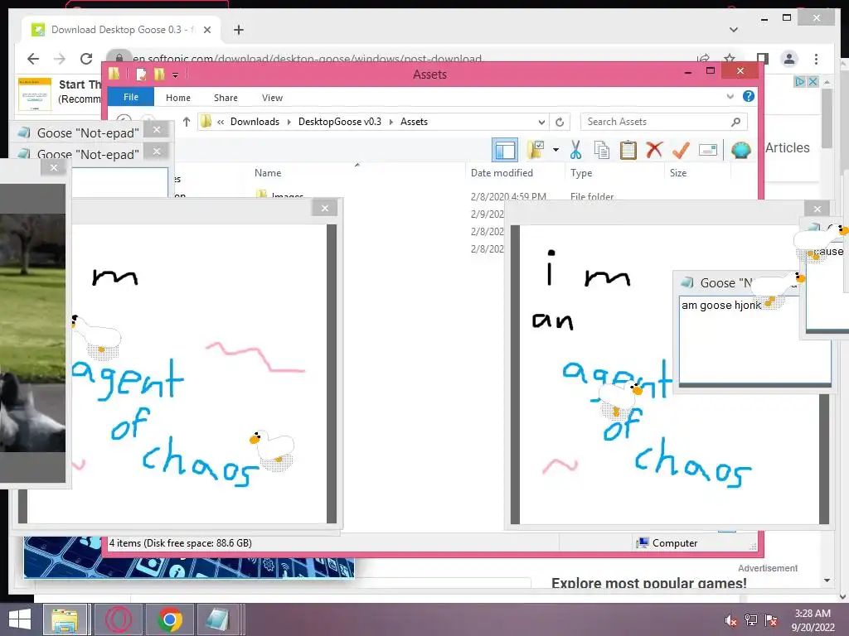
Task: Open the Windows Start button
Action: [x=20, y=619]
